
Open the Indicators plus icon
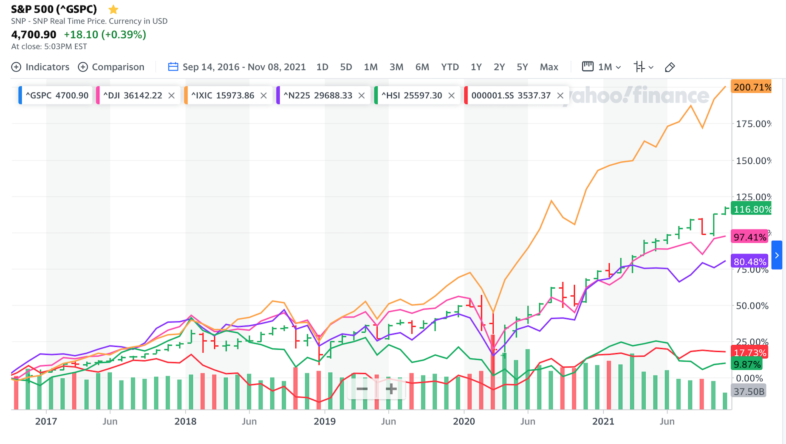pyautogui.click(x=16, y=67)
